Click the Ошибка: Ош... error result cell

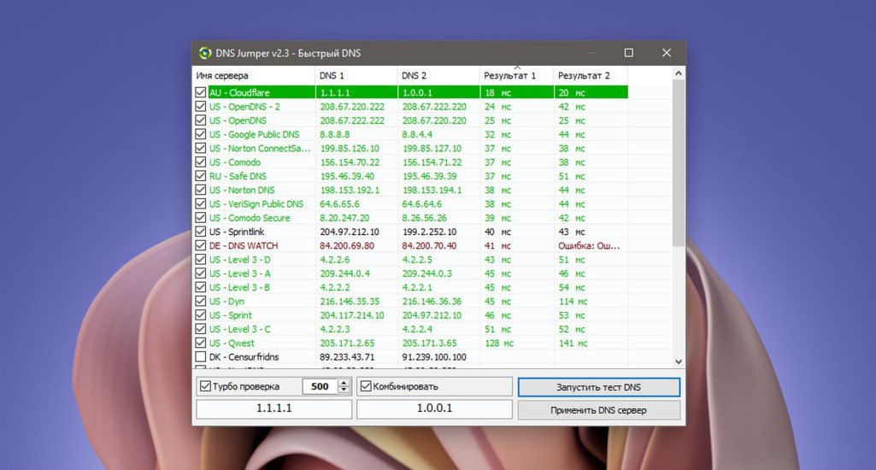point(589,245)
